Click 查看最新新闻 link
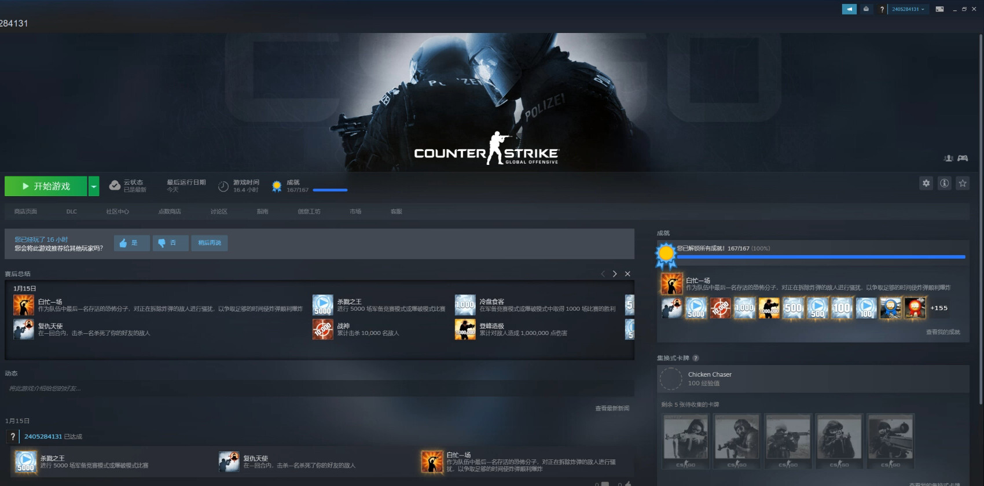The image size is (984, 486). pyautogui.click(x=612, y=408)
